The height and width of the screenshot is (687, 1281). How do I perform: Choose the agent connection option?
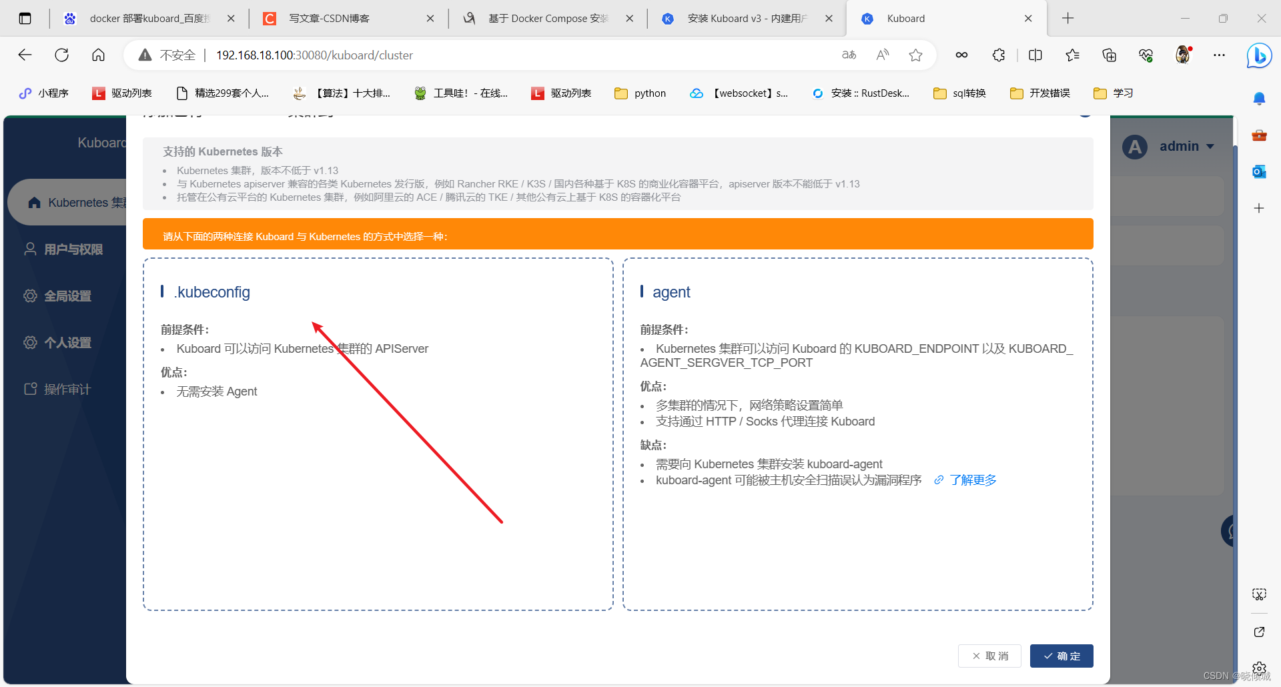[x=857, y=434]
